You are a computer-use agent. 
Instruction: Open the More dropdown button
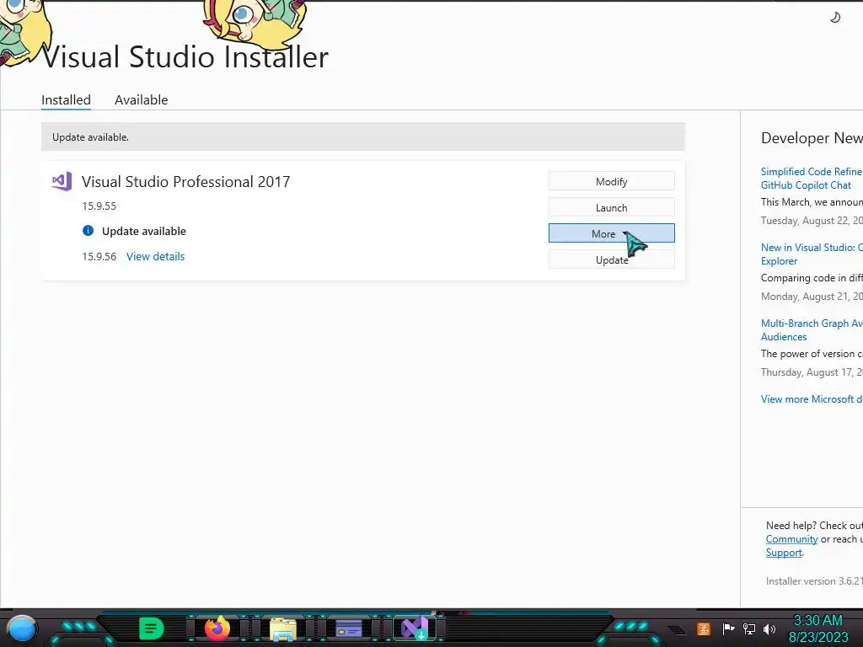[x=612, y=233]
